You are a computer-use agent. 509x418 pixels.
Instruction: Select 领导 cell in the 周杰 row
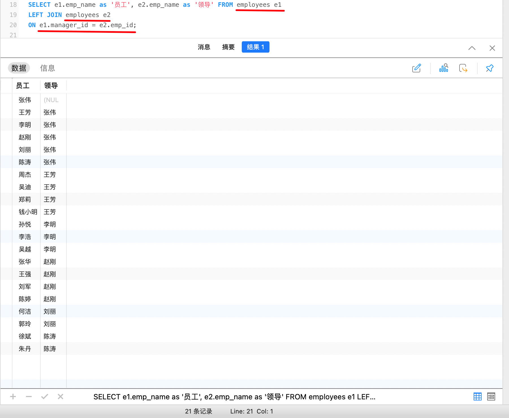53,174
